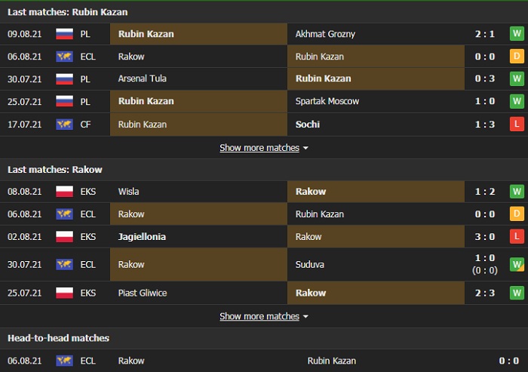Click Russian flag in Rubin Kazan vs Akhmat Grozny row
Image resolution: width=528 pixels, height=372 pixels.
click(64, 34)
